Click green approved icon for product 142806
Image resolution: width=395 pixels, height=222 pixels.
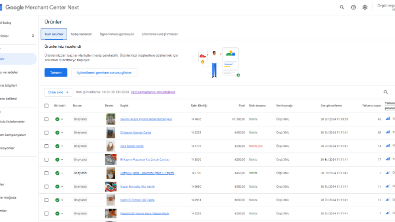tap(57, 160)
